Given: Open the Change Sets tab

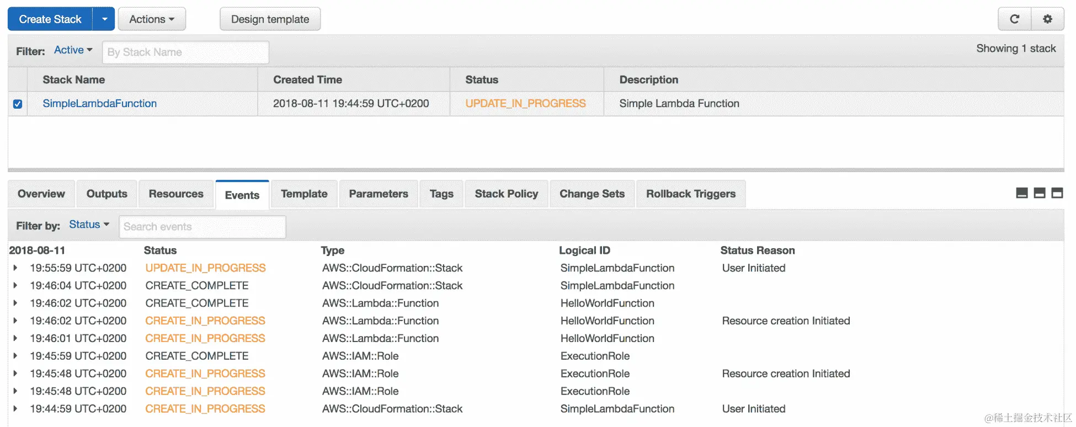Looking at the screenshot, I should point(592,194).
